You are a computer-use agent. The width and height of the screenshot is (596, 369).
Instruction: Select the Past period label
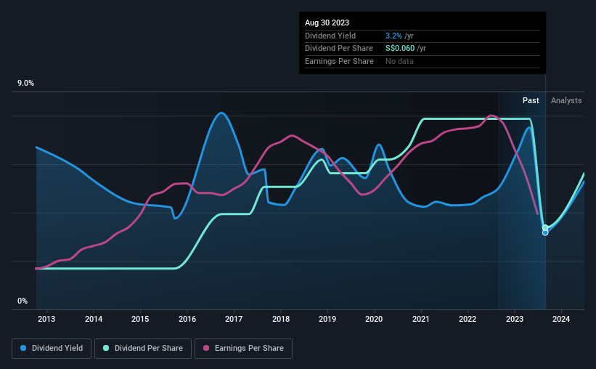(531, 100)
